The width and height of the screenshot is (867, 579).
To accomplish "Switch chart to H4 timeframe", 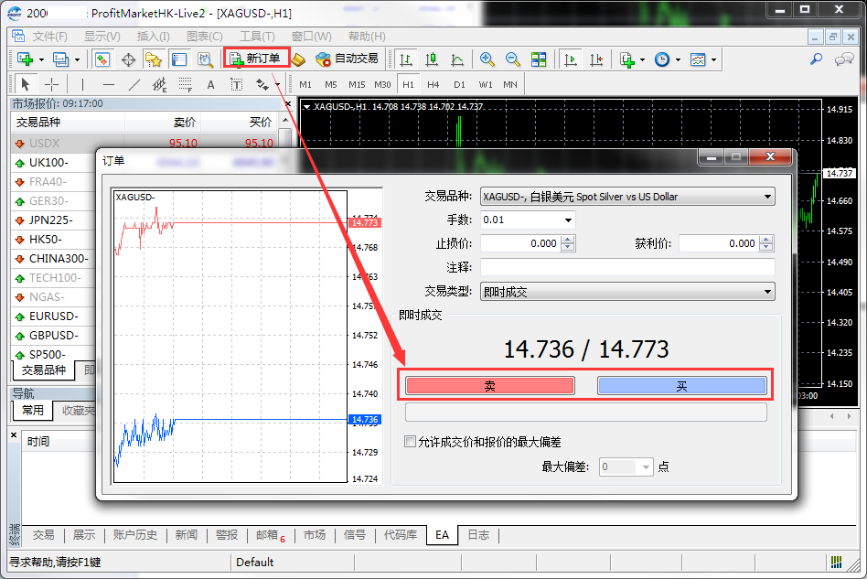I will click(x=433, y=84).
